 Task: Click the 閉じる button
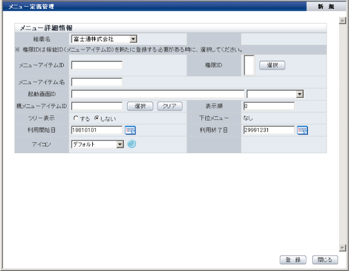pos(325,260)
